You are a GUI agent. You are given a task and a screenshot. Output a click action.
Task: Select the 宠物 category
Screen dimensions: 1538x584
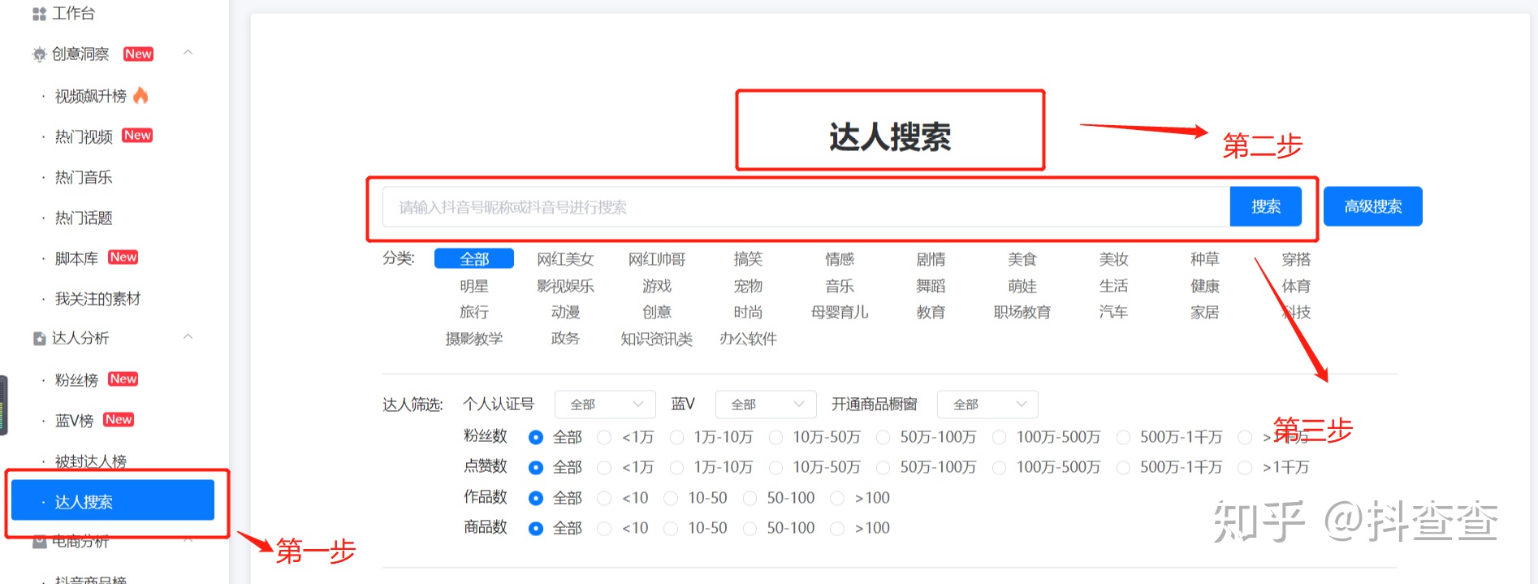tap(748, 286)
